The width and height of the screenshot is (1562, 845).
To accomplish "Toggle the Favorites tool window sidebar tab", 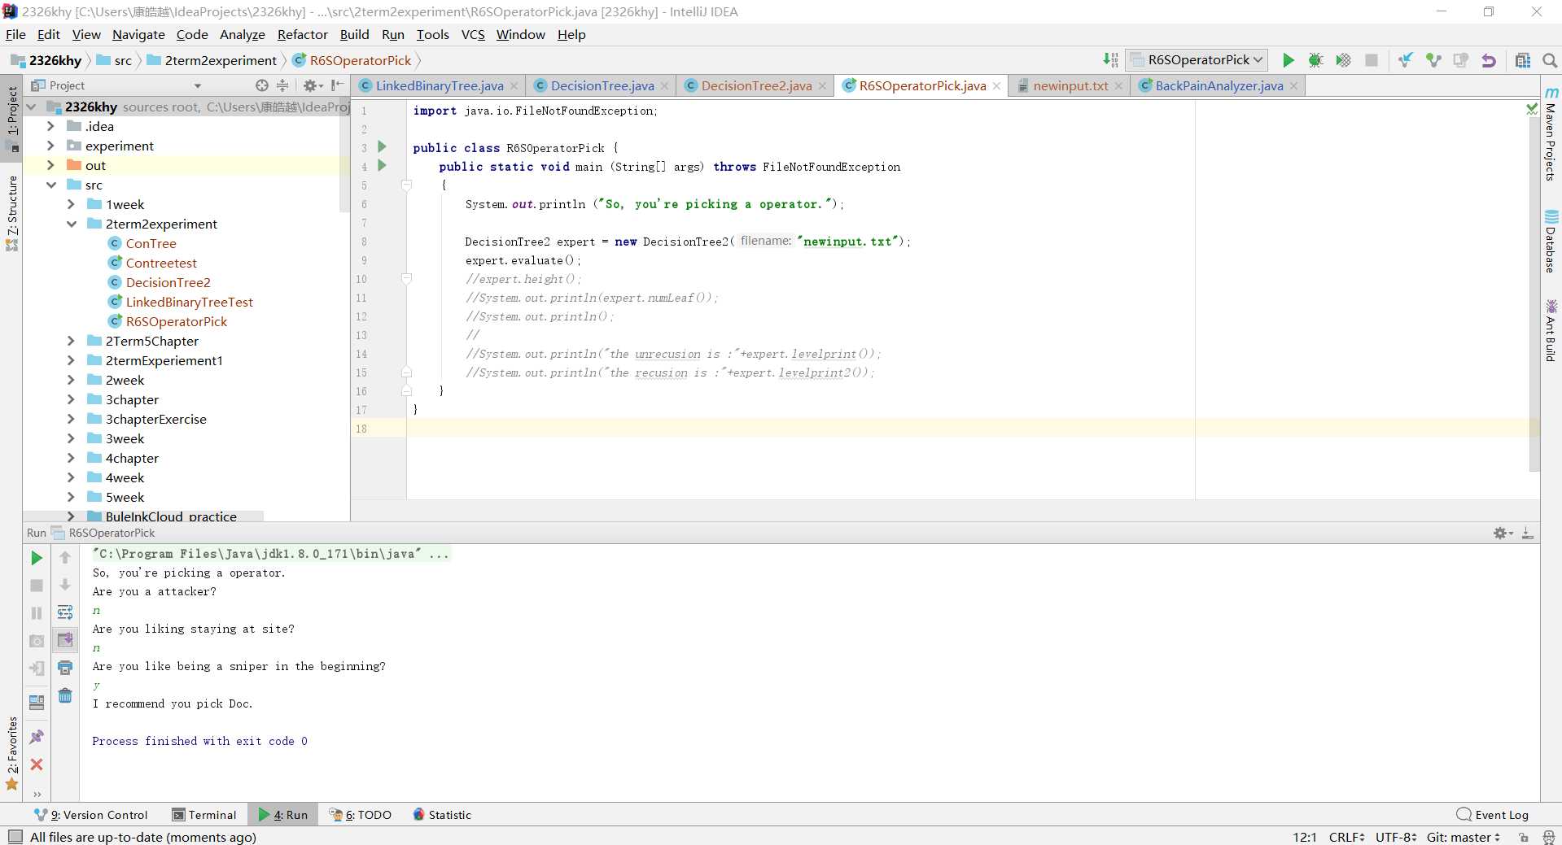I will (11, 753).
